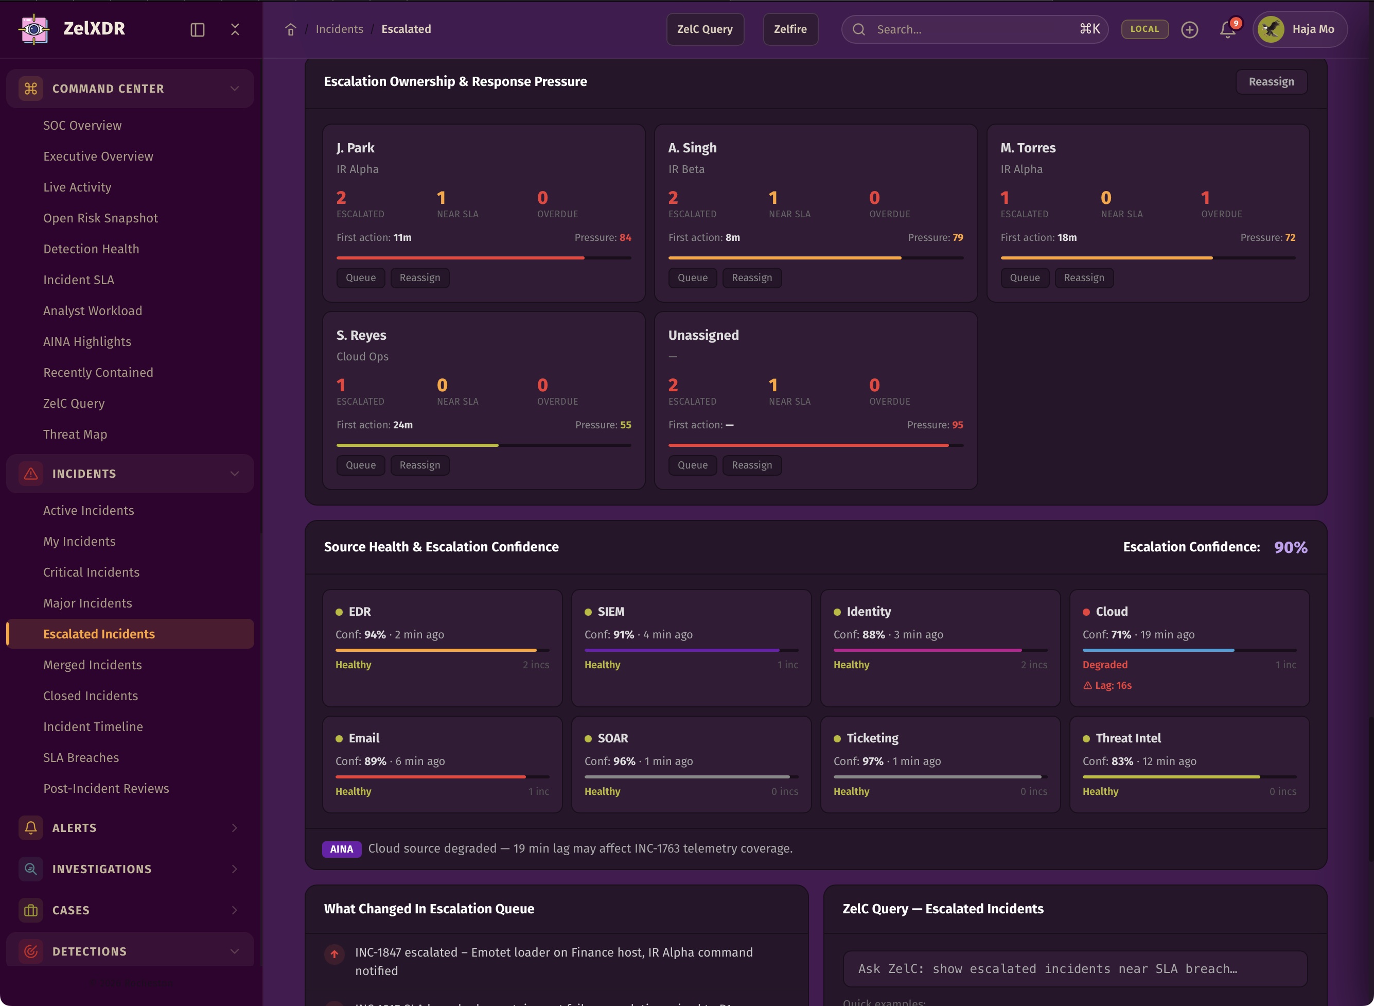The width and height of the screenshot is (1374, 1006).
Task: Open Analyst Workload page
Action: click(93, 310)
